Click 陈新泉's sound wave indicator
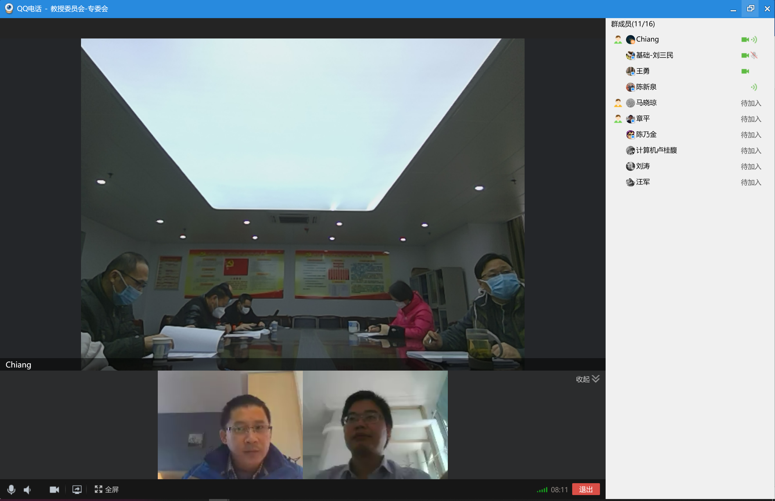The image size is (775, 501). [x=754, y=87]
